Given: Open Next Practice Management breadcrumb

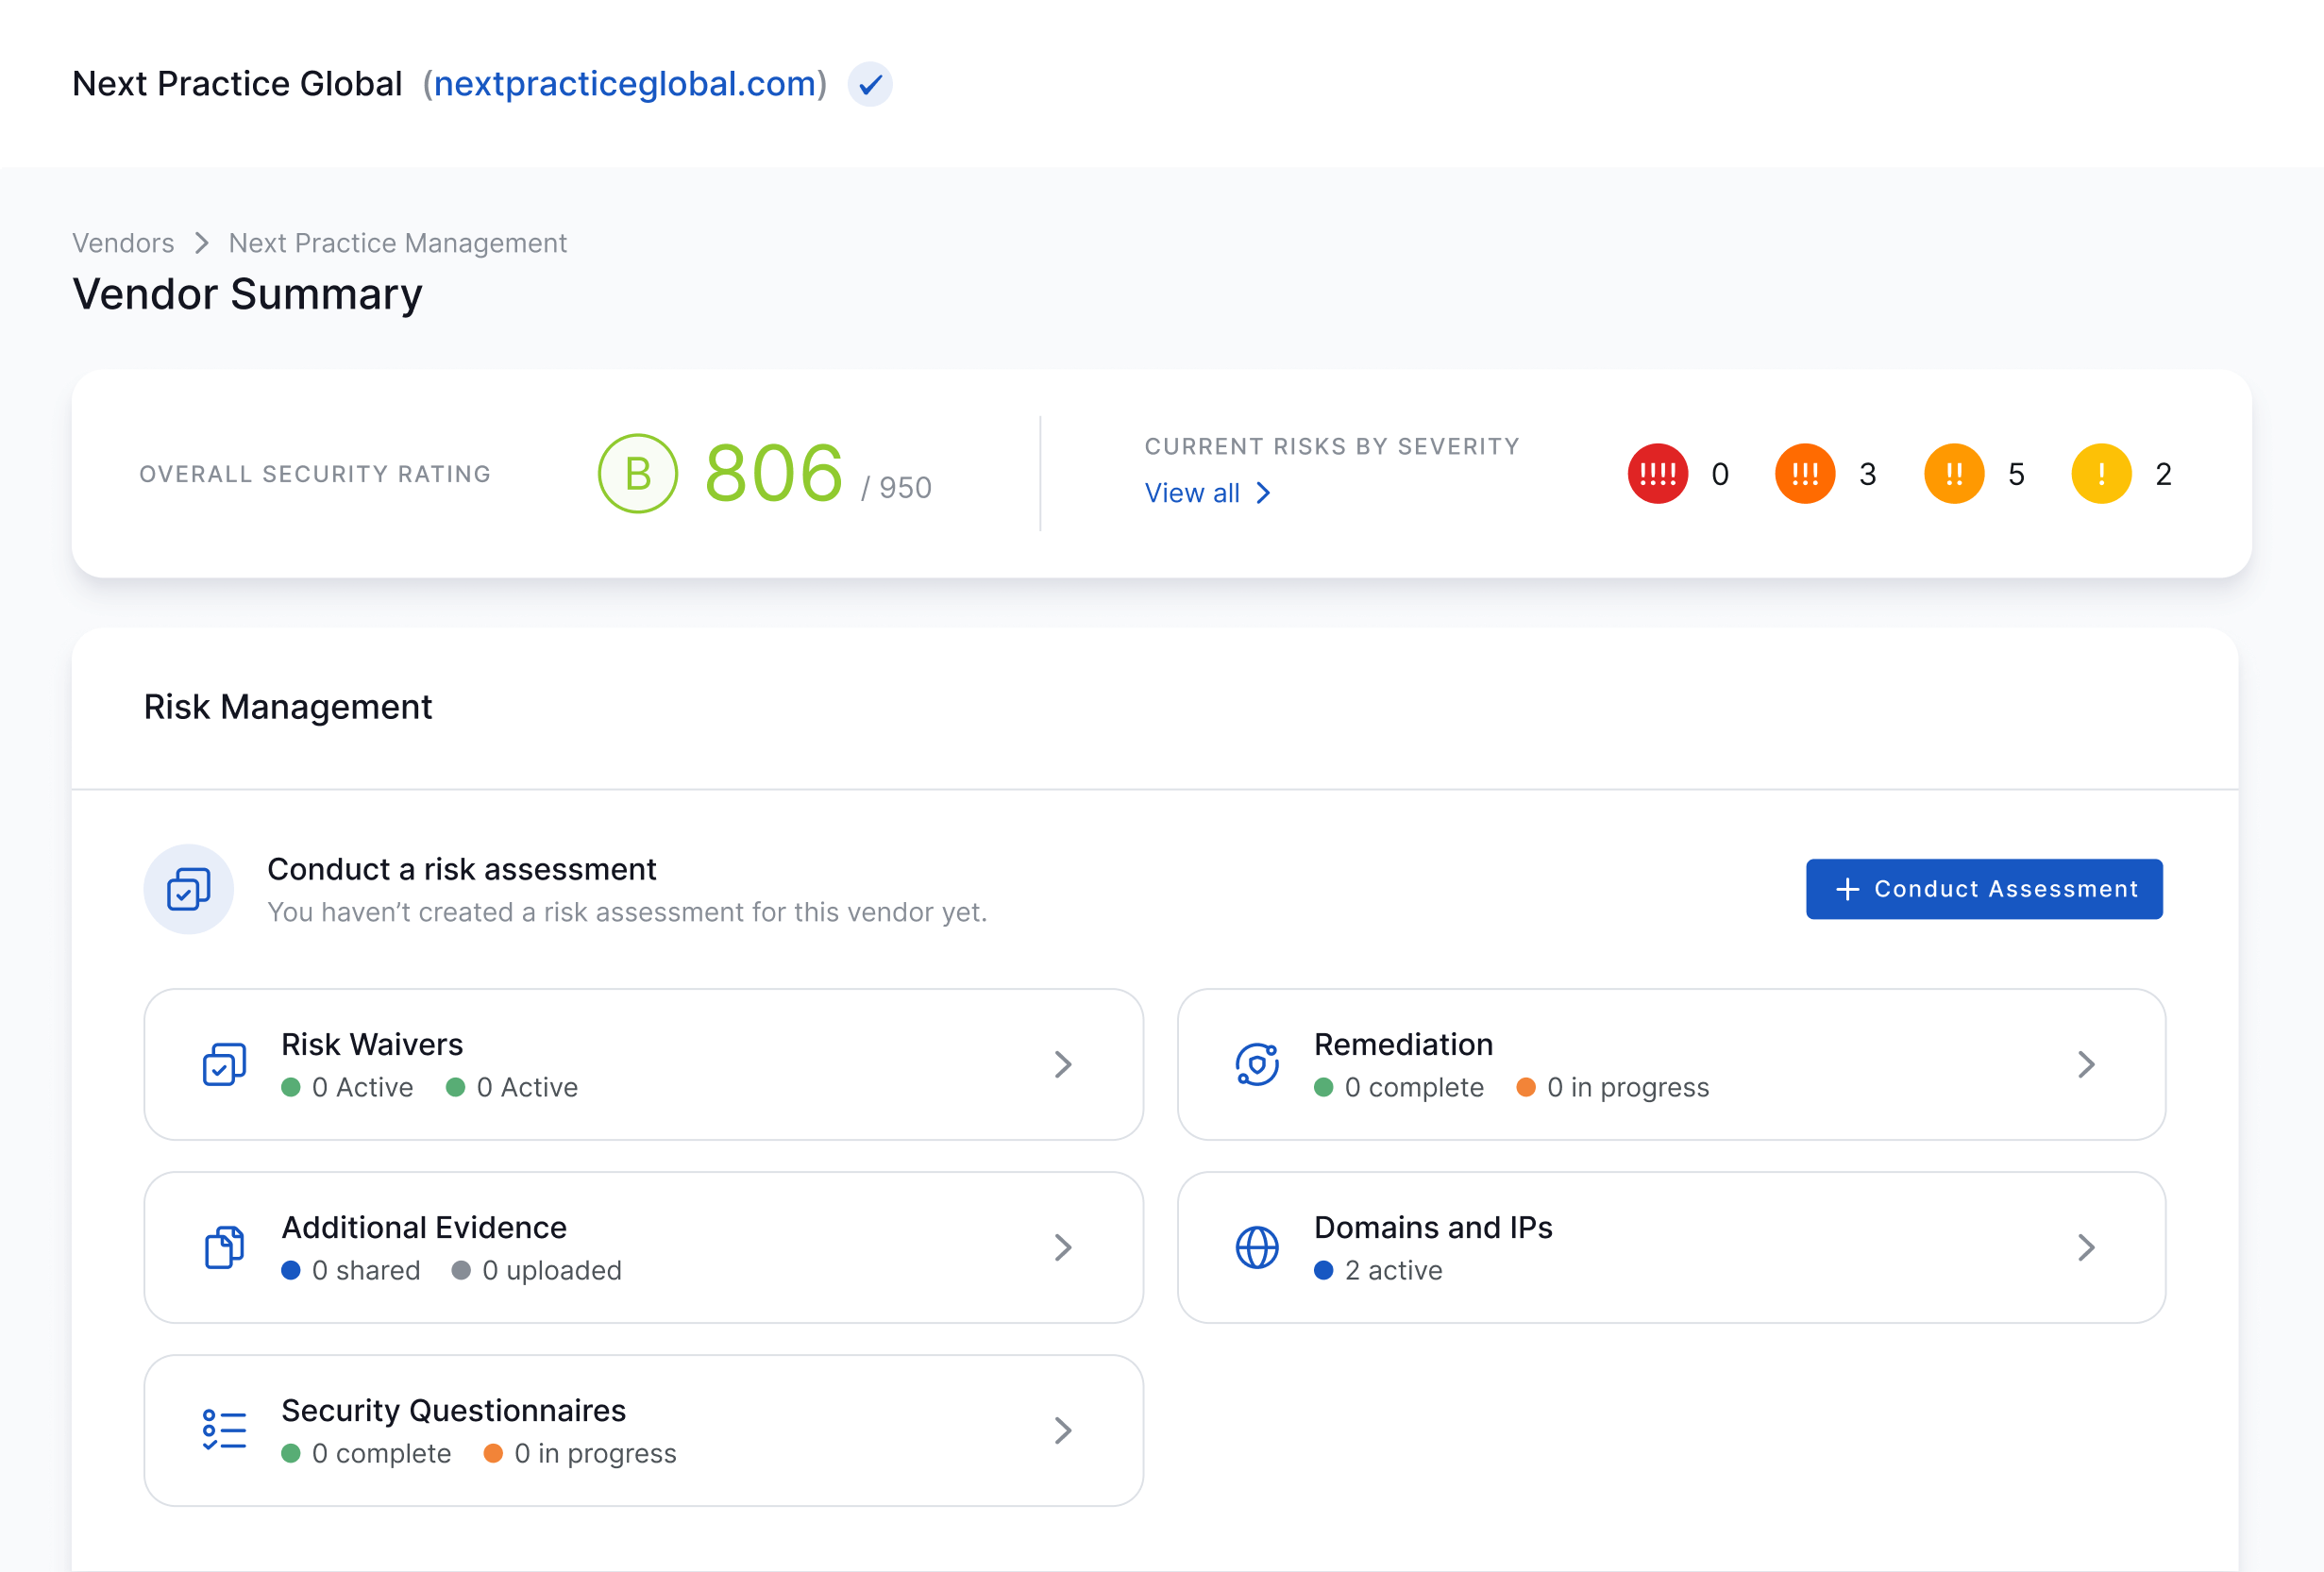Looking at the screenshot, I should (397, 242).
